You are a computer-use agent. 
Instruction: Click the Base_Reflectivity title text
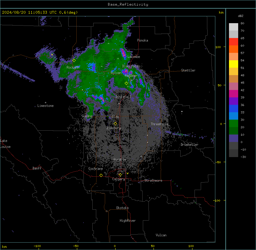point(128,4)
